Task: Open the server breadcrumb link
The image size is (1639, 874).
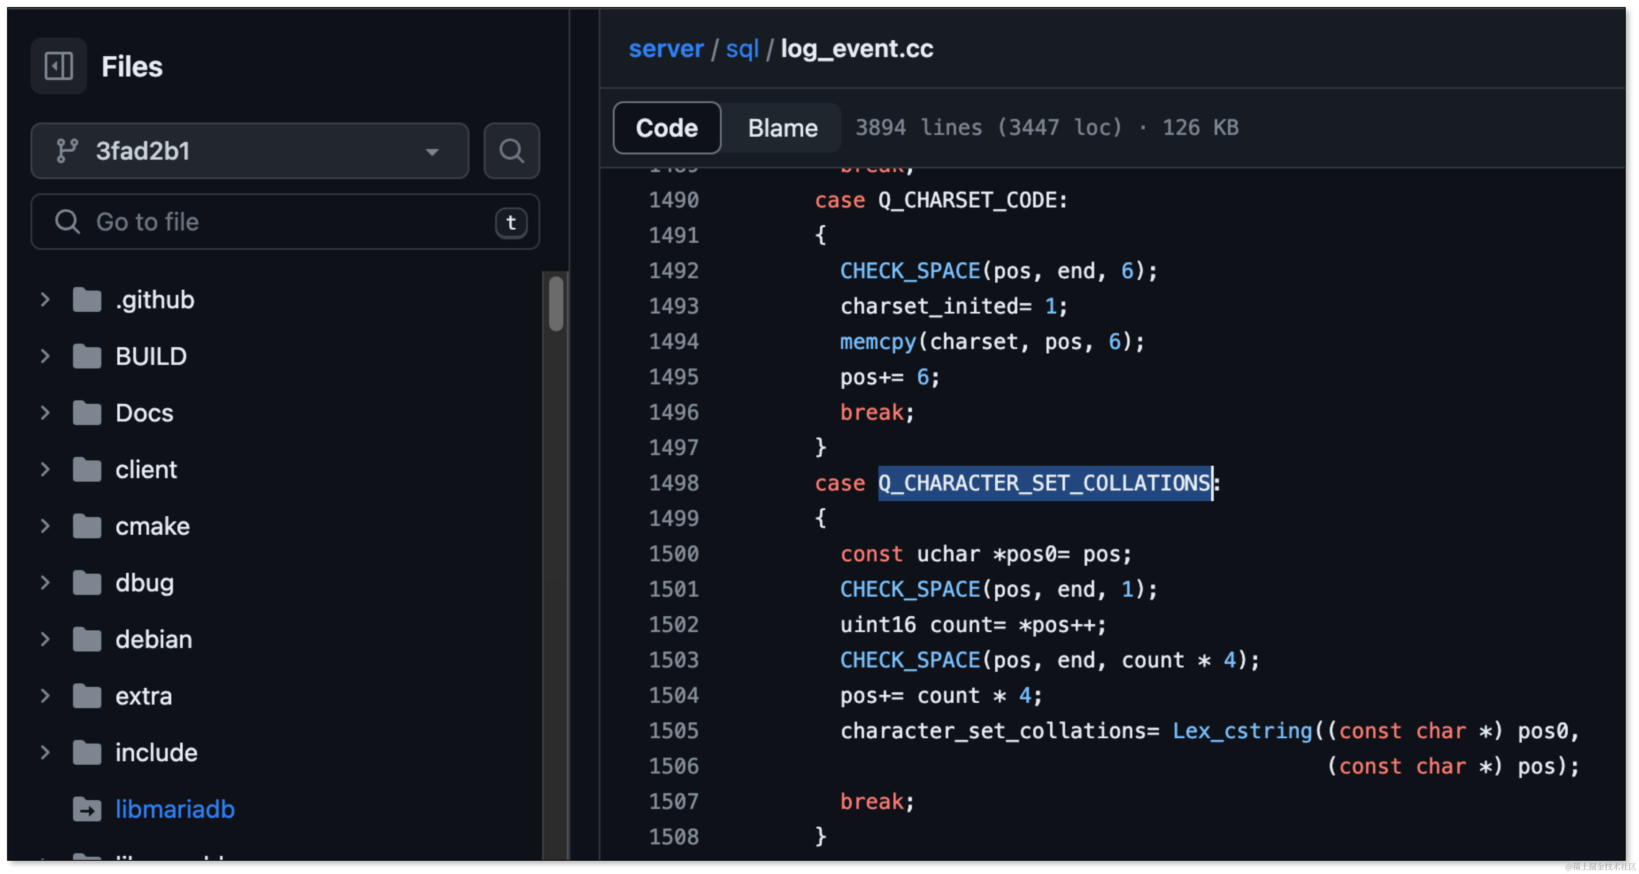Action: (666, 49)
